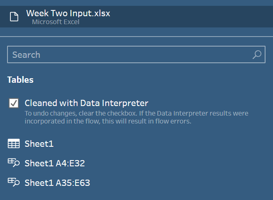Select the Week Two Input.xlsx connection name
Screen dimensions: 273x200
68,13
